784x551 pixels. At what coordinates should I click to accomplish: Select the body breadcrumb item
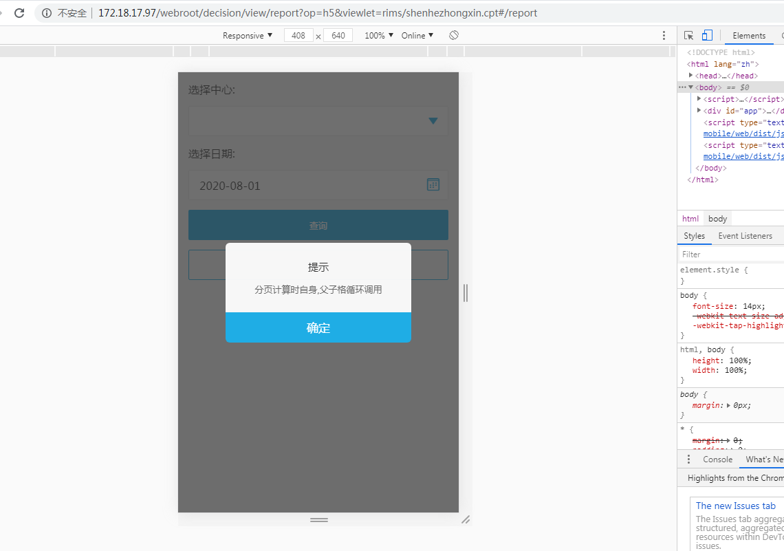717,219
